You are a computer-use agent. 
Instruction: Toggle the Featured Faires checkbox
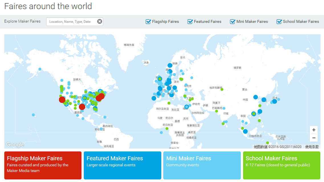[190, 21]
